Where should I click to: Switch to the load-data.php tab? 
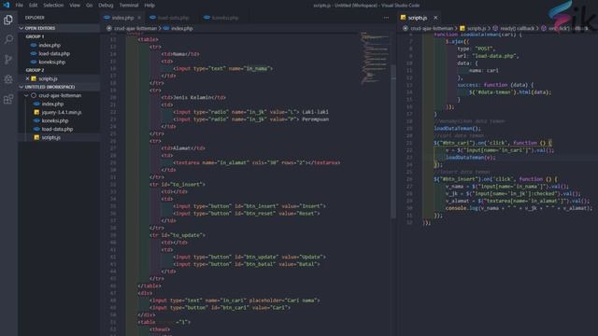pyautogui.click(x=173, y=18)
